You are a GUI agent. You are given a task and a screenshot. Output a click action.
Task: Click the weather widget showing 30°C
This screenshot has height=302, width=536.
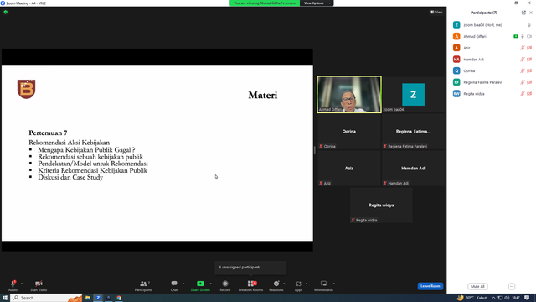tap(472, 298)
